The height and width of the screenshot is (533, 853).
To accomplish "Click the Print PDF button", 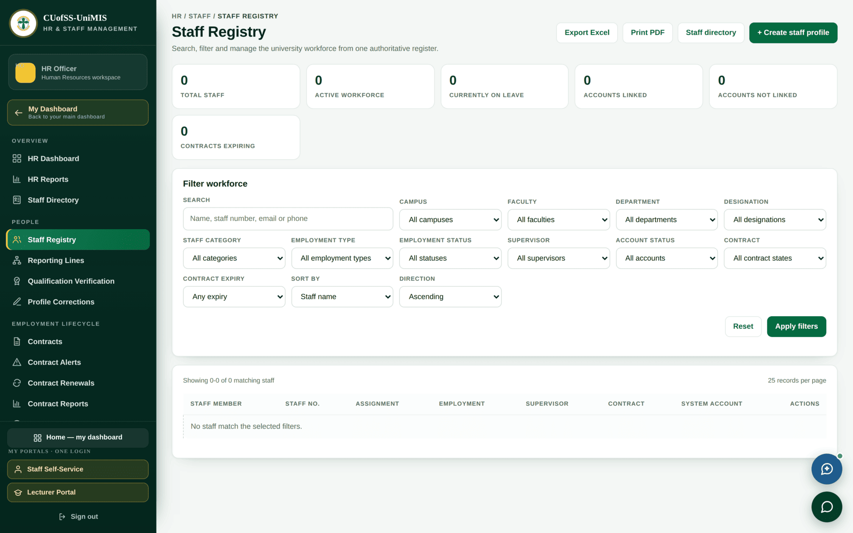I will pos(647,33).
